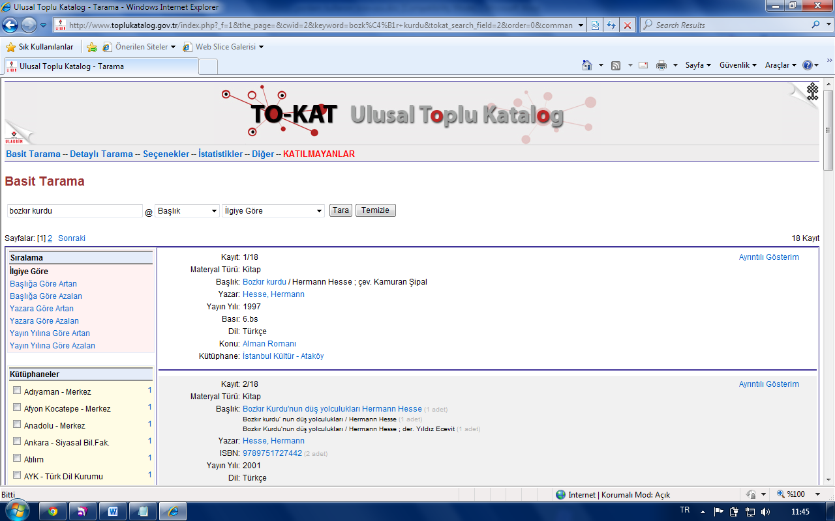Sort by 'Yayın Yılına Göre Azalan'
Image resolution: width=835 pixels, height=521 pixels.
coord(52,346)
